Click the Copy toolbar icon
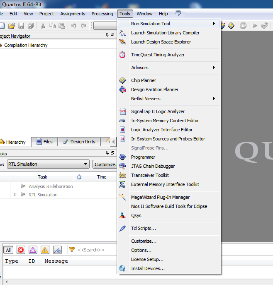 pos(52,26)
